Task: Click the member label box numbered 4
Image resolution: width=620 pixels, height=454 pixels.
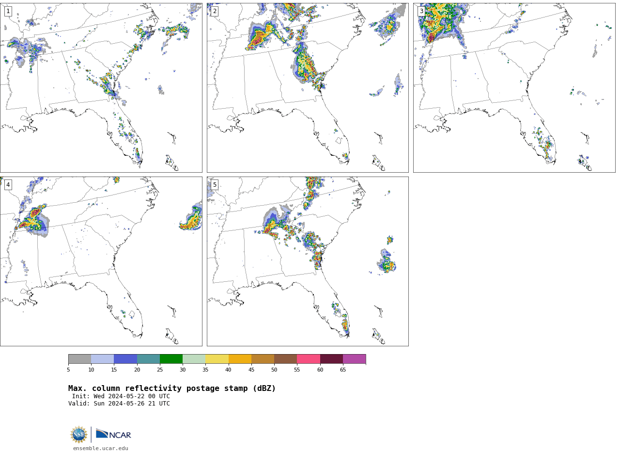Action: (8, 185)
